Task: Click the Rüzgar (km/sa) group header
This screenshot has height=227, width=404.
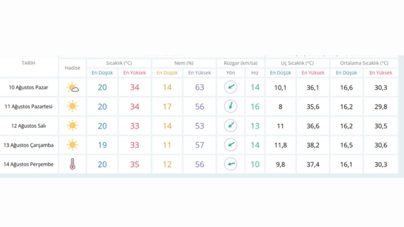Action: (241, 63)
